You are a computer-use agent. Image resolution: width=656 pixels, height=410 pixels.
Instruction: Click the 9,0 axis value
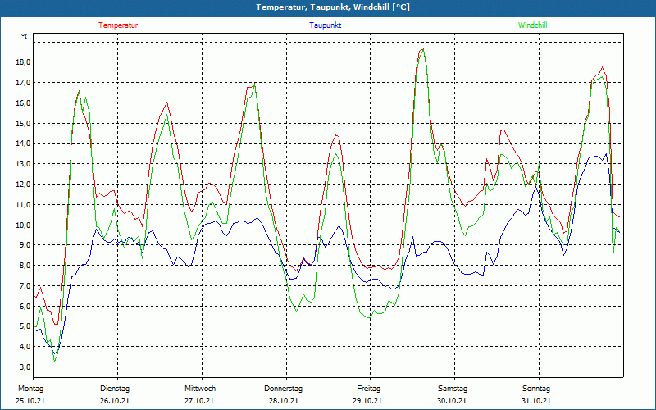coord(25,245)
